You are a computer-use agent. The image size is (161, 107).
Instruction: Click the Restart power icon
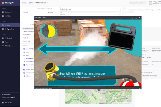24,52
